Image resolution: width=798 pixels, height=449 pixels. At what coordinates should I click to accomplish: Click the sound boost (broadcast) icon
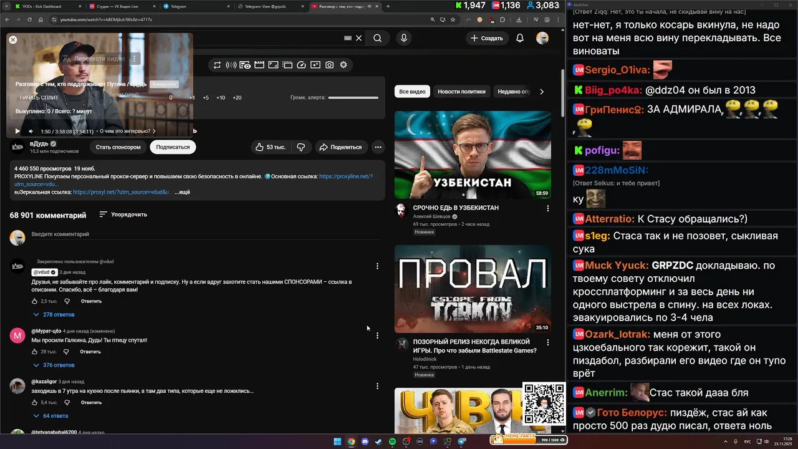point(231,65)
